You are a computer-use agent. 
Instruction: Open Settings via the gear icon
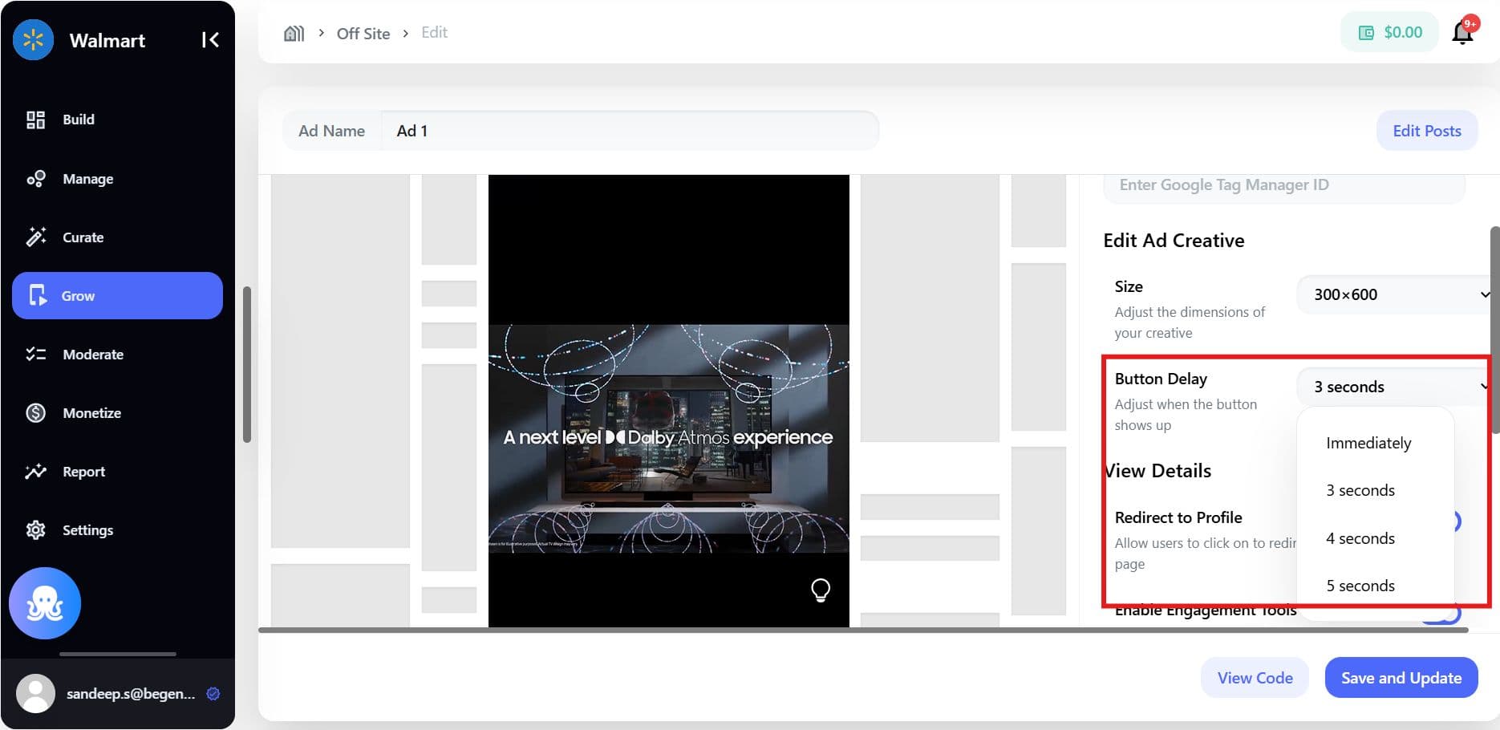pos(35,530)
